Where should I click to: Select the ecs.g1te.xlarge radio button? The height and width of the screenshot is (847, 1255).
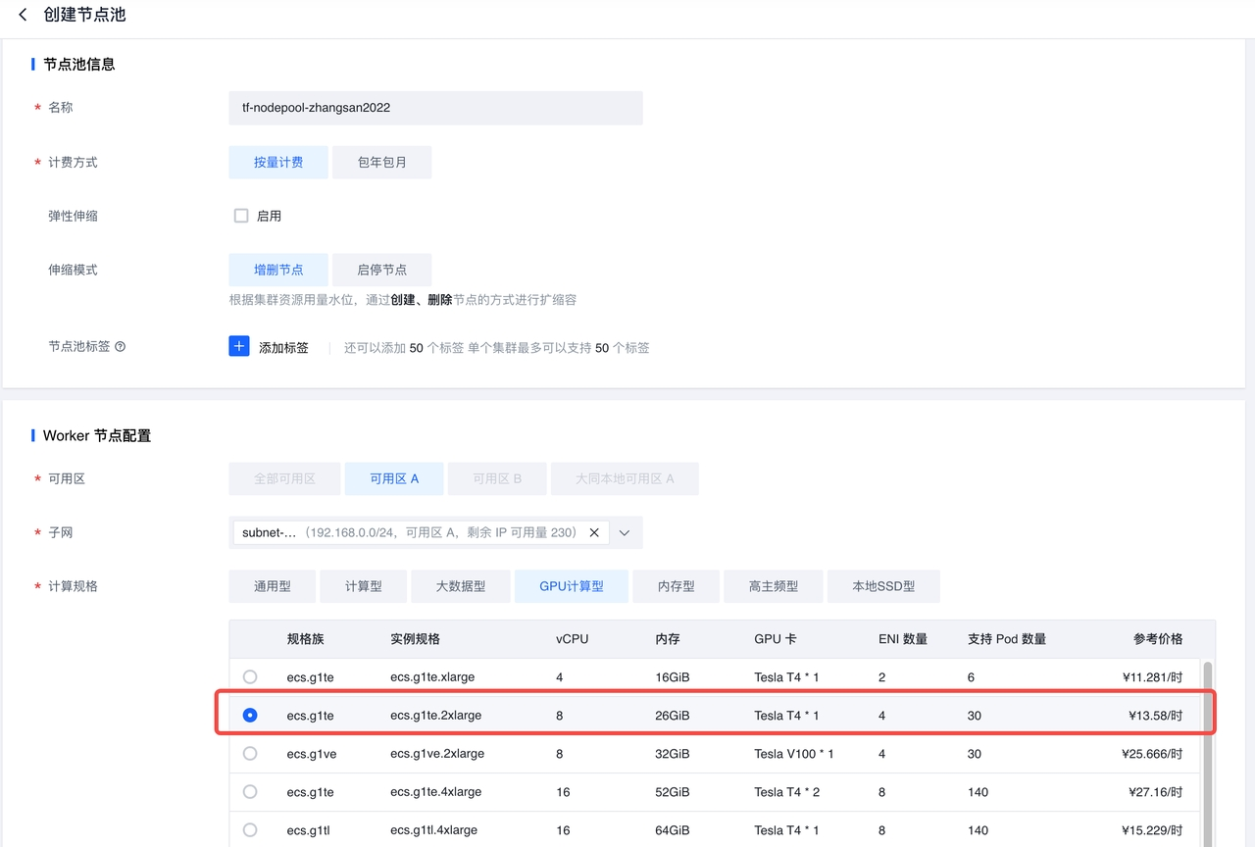click(x=250, y=676)
